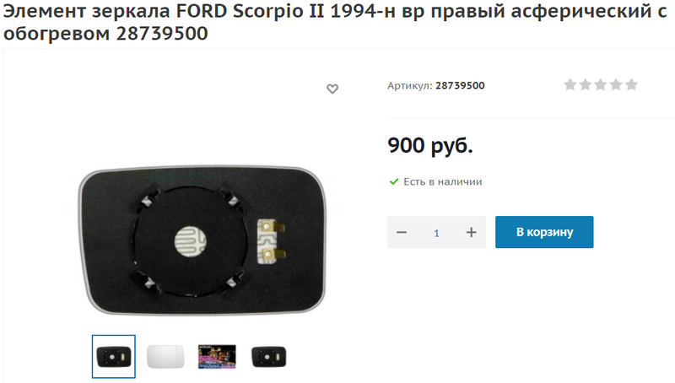Click the 900 руб. price

click(430, 145)
